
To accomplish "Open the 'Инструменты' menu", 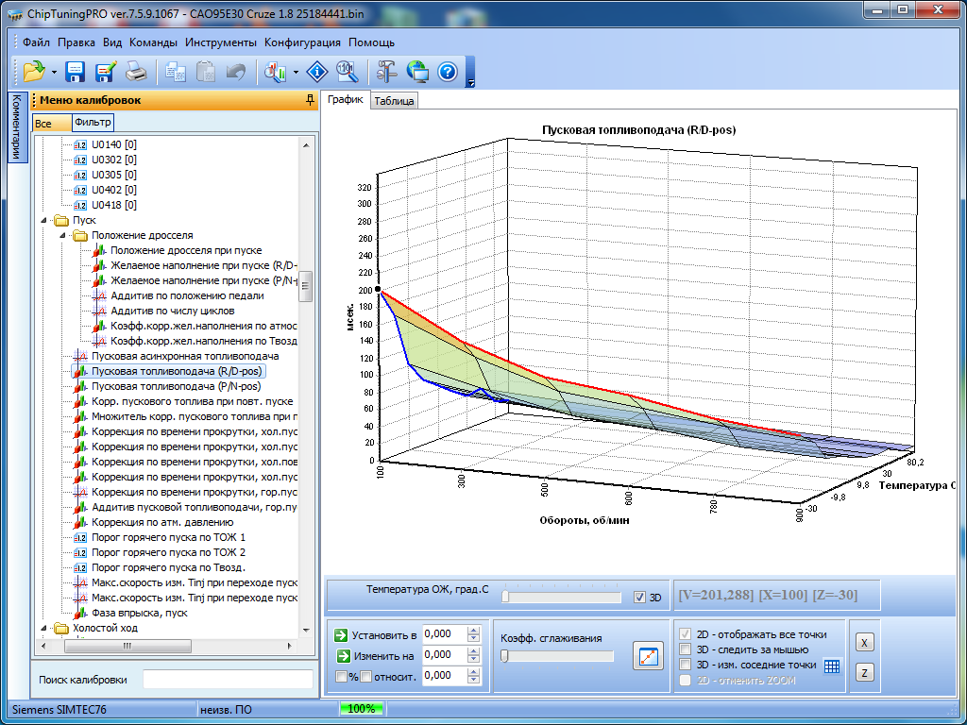I will pos(220,42).
